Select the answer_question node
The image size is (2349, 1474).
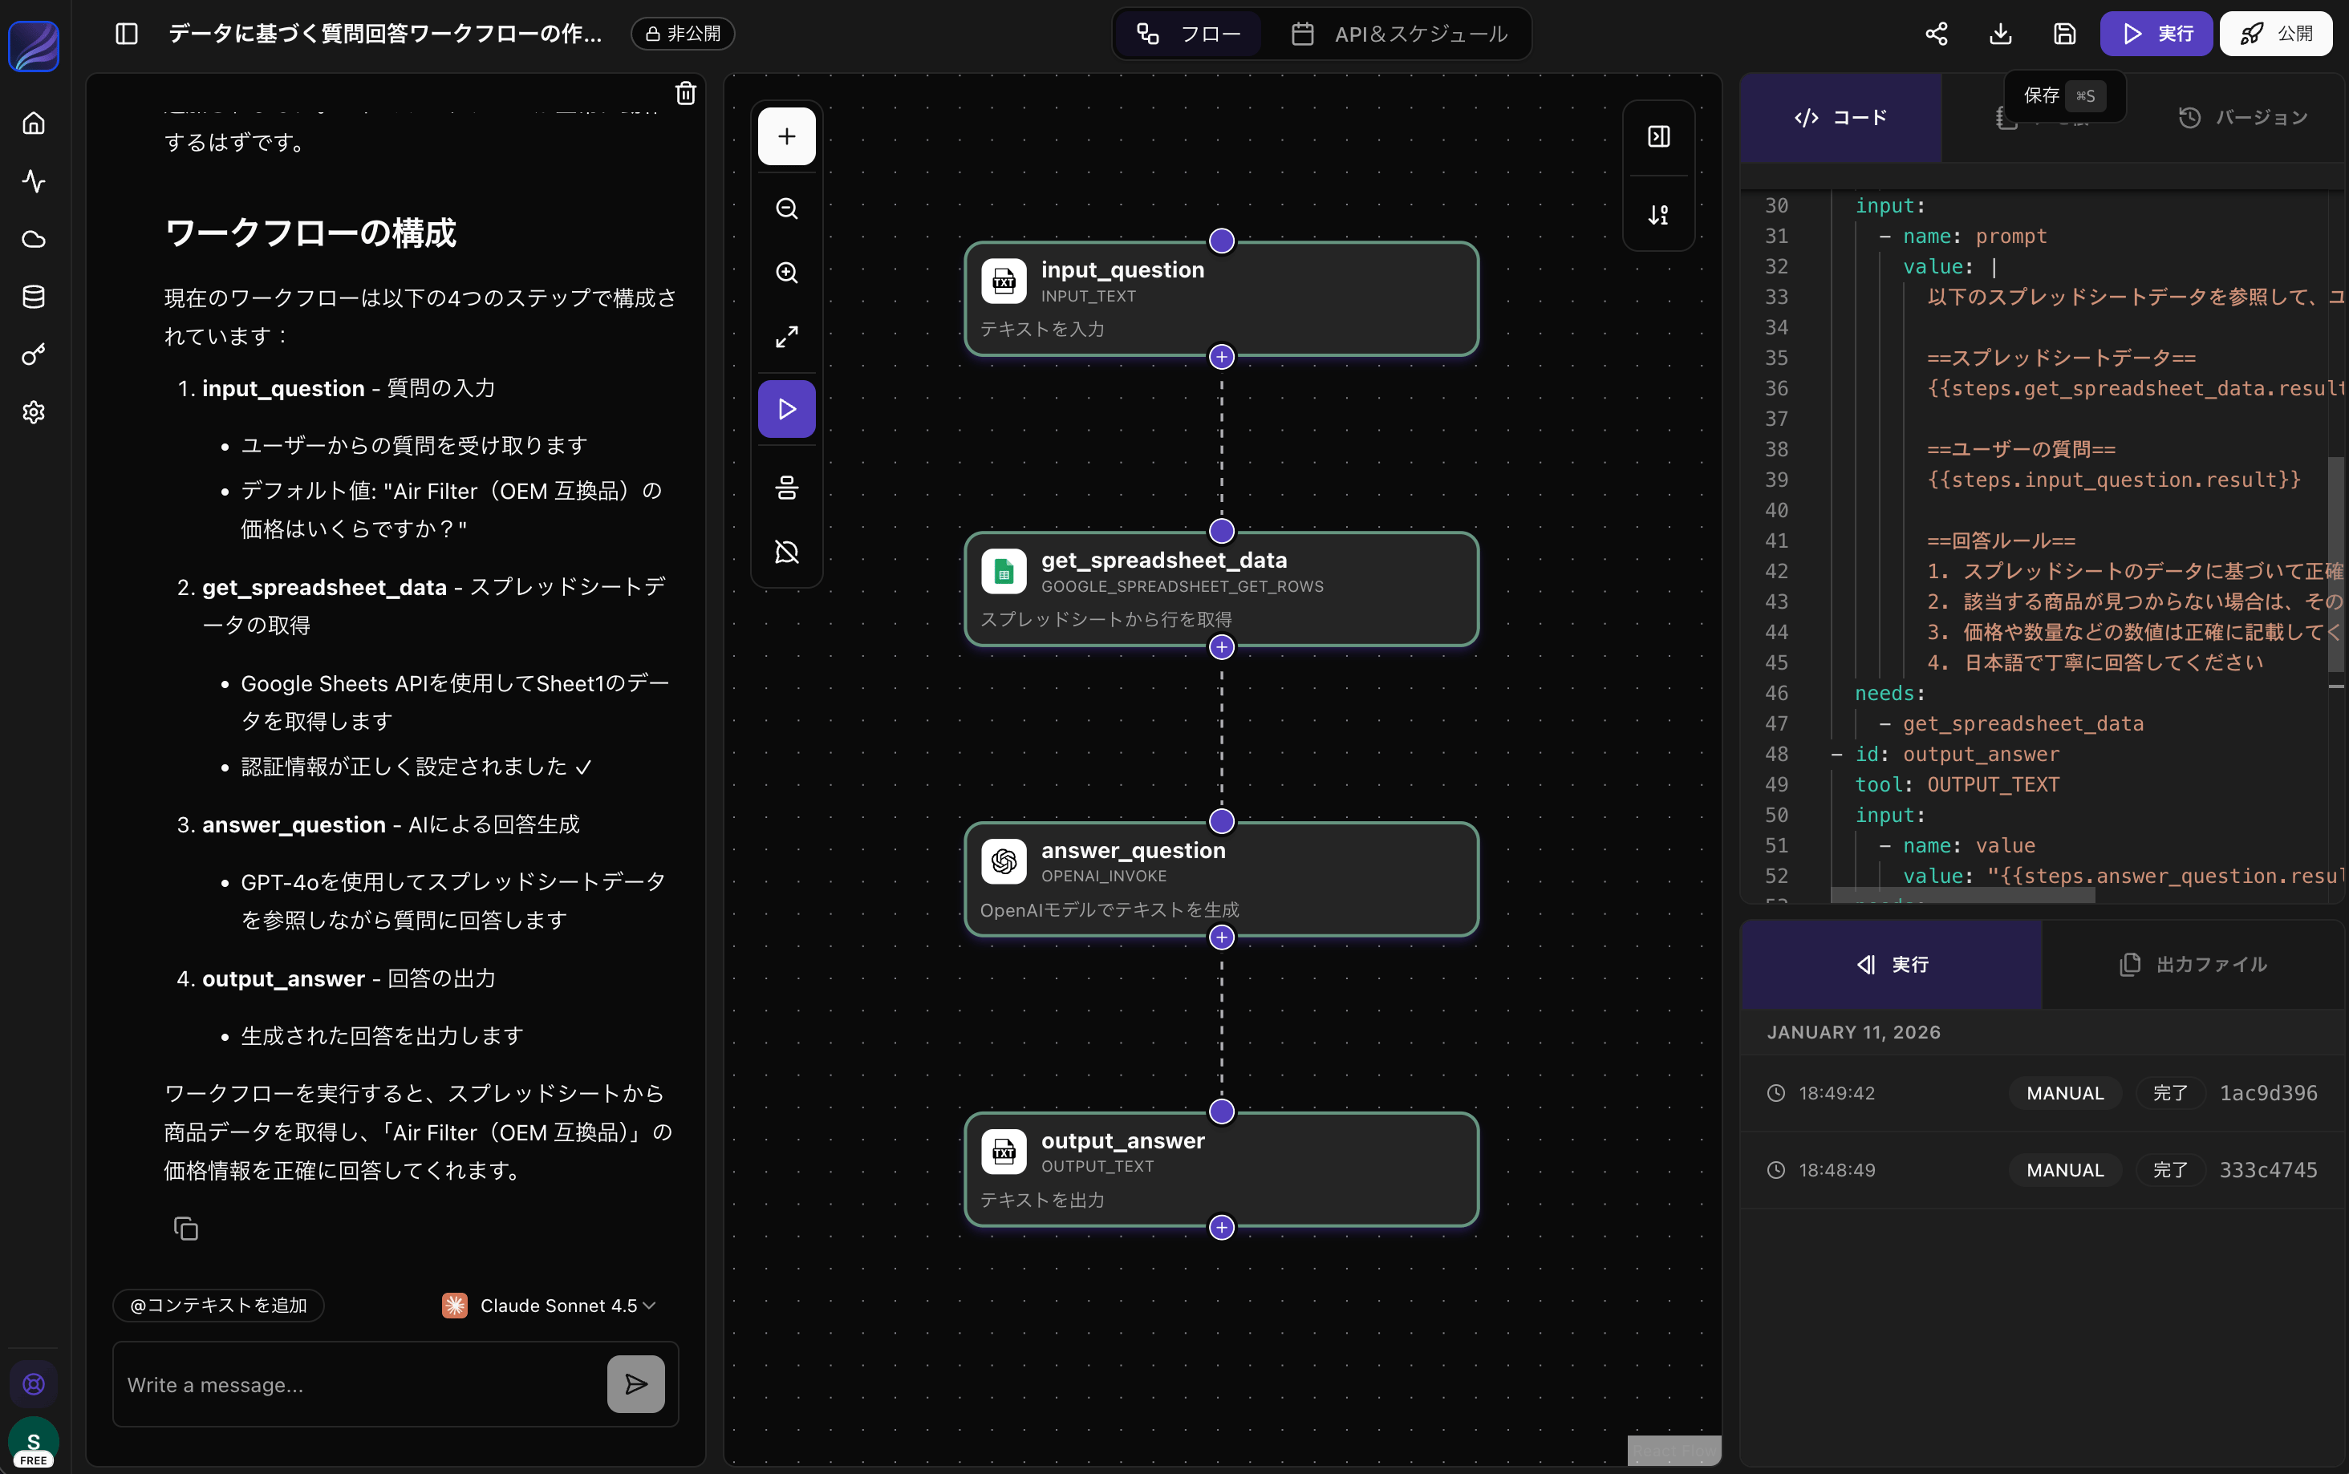click(x=1222, y=879)
